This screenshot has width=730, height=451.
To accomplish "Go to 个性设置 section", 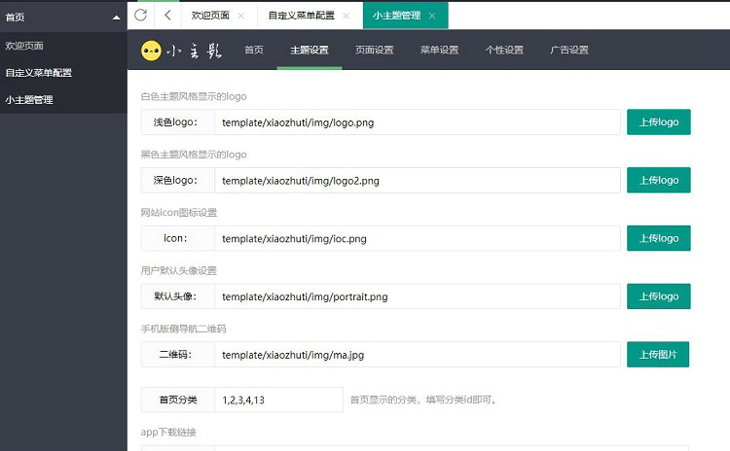I will click(504, 51).
